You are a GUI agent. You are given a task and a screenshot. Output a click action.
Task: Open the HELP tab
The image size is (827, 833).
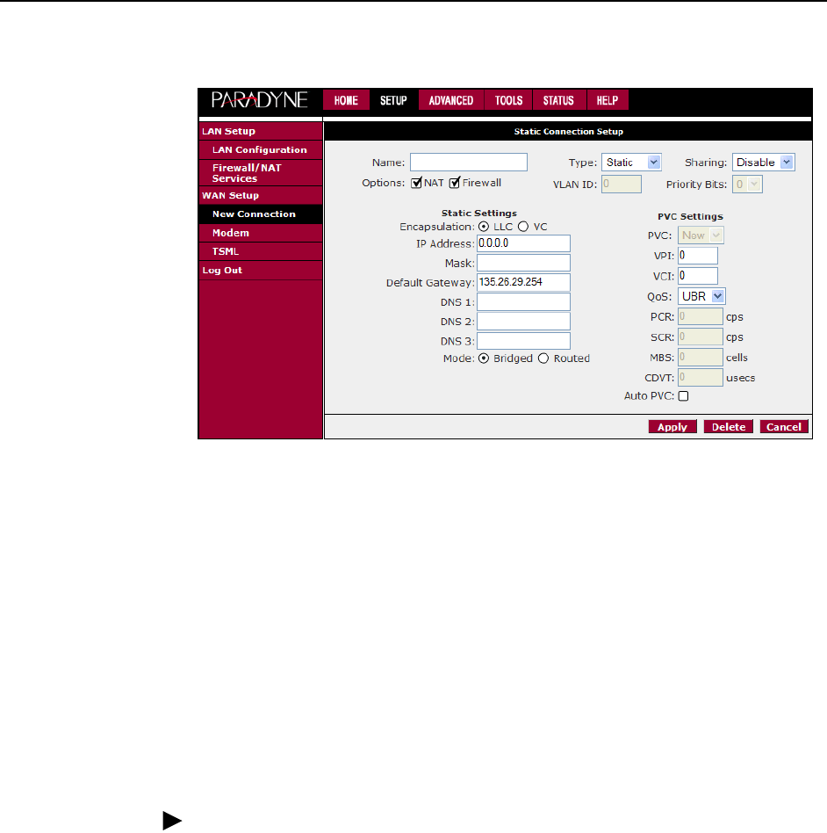point(608,100)
